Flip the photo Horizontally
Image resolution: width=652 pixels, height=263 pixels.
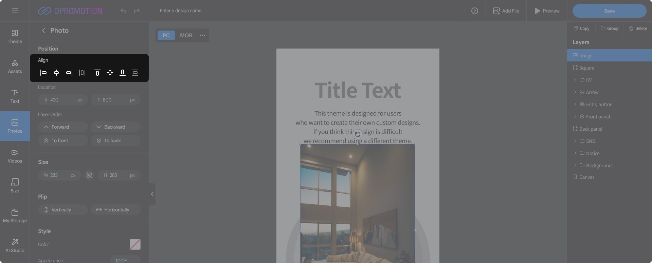click(x=115, y=210)
